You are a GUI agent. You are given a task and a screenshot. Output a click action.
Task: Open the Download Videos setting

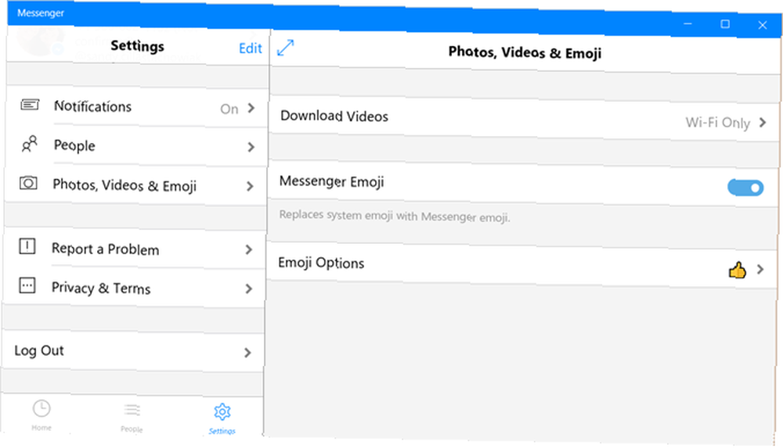(523, 120)
